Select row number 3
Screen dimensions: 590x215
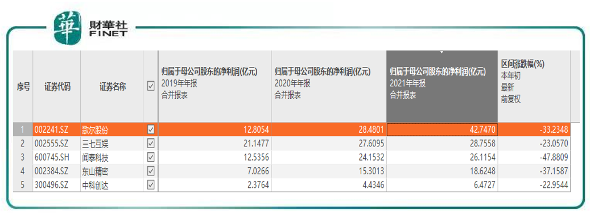tap(23, 157)
